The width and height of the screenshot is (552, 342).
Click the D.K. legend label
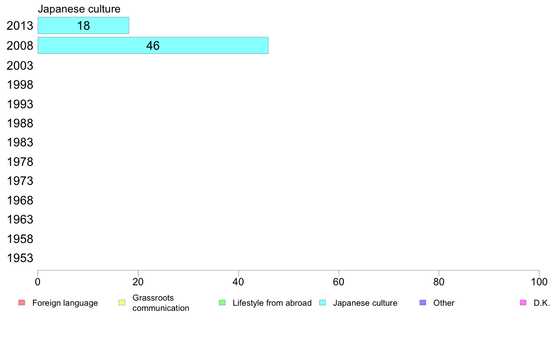(541, 303)
